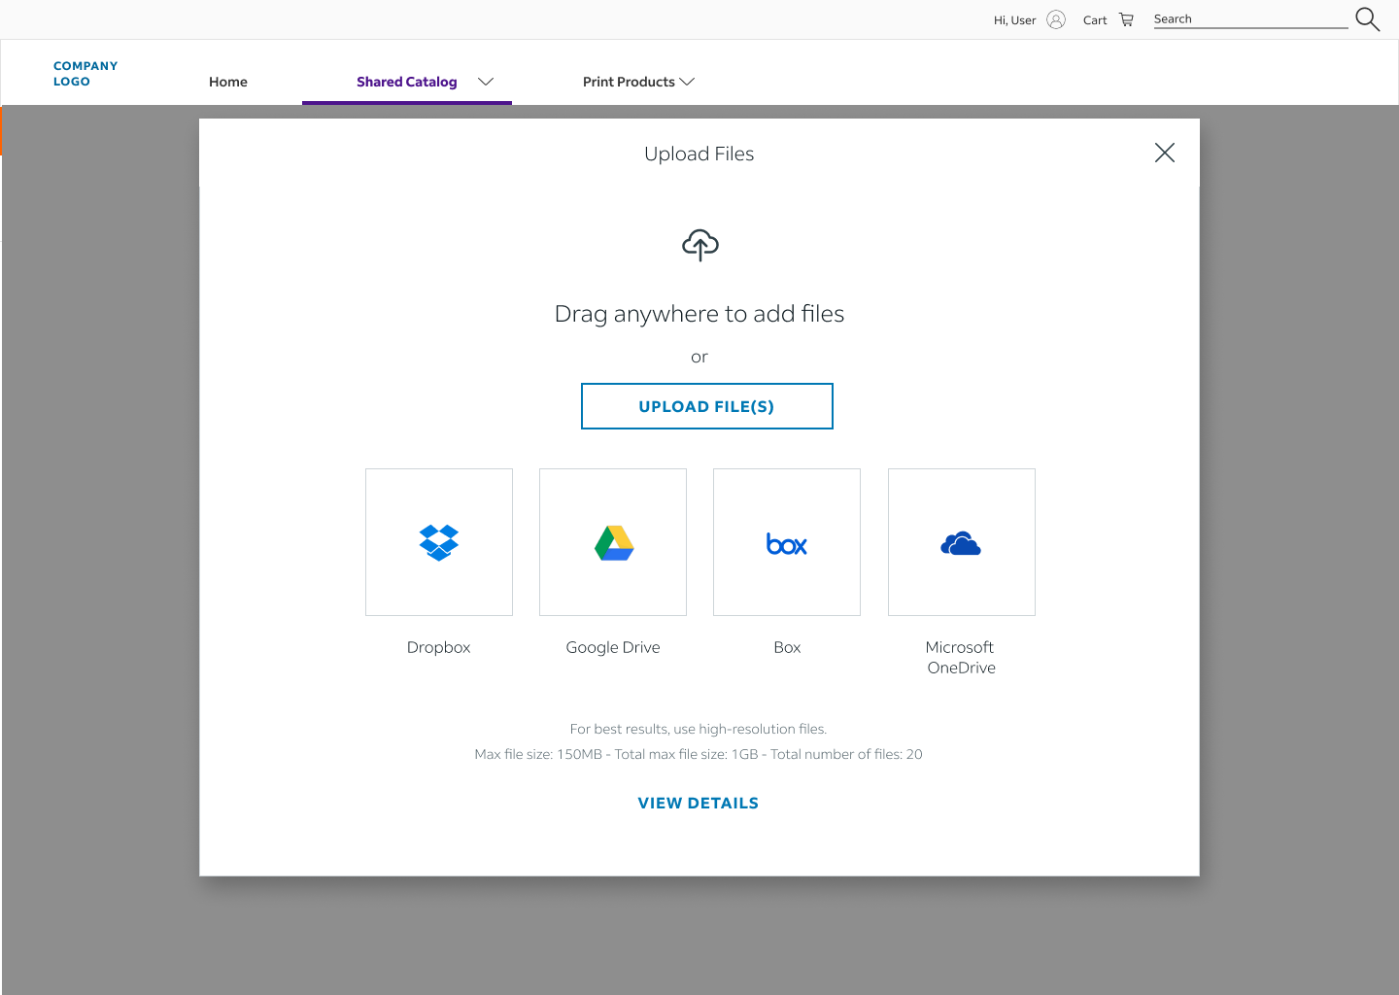Click the Company Logo

(85, 74)
